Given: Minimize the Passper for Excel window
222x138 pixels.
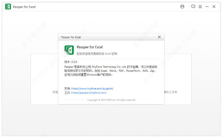Looking at the screenshot, I should click(x=207, y=7).
